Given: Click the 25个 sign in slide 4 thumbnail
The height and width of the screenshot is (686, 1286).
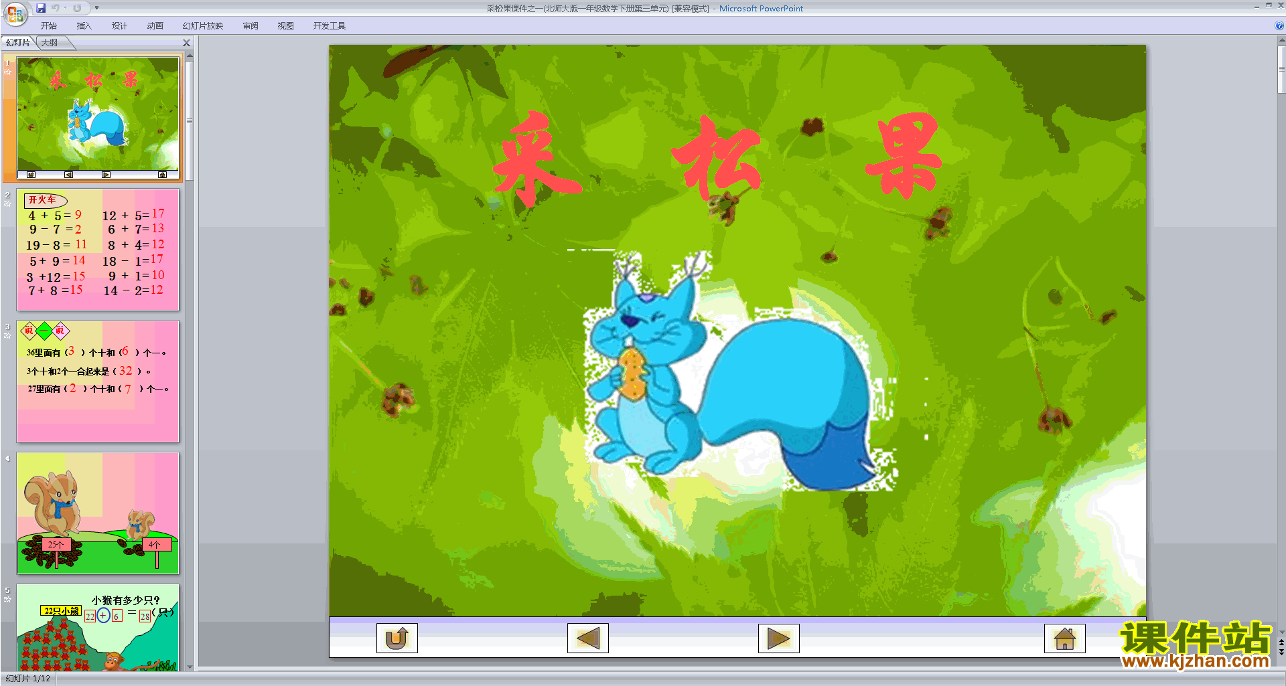Looking at the screenshot, I should click(x=56, y=544).
